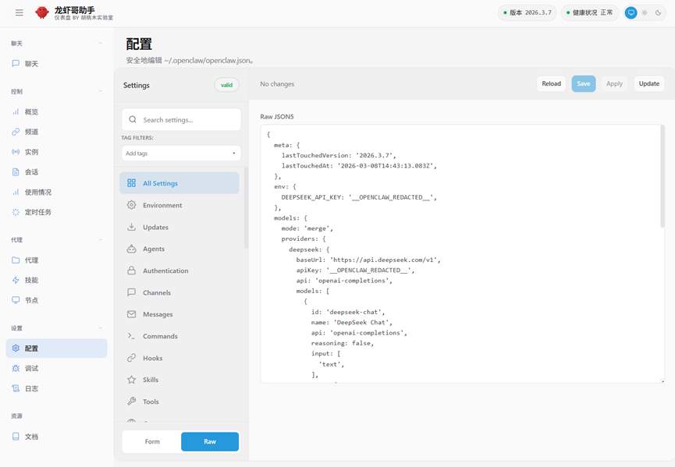Click the 技能 lightning bolt icon
The image size is (675, 467).
[x=16, y=280]
